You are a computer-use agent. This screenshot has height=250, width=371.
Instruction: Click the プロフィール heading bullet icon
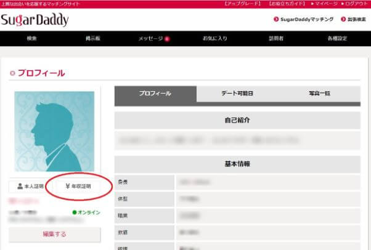point(12,73)
